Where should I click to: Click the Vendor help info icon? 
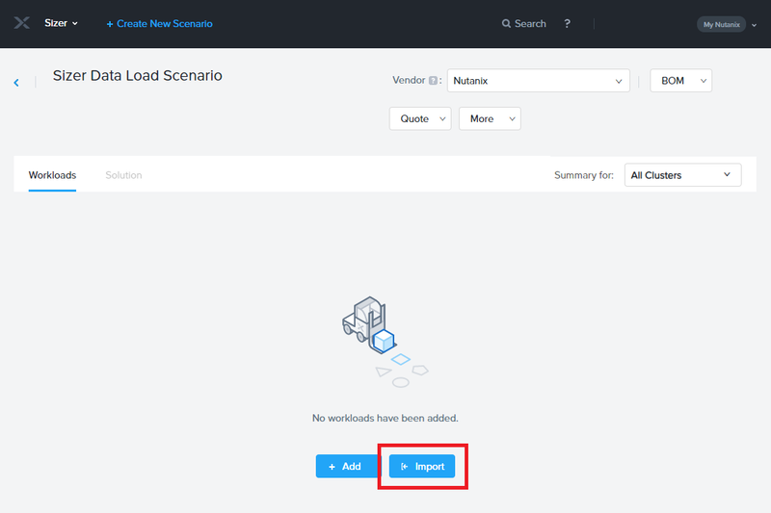433,81
